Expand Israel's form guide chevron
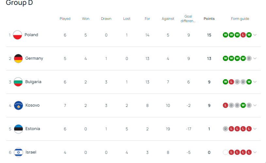 click(x=255, y=152)
